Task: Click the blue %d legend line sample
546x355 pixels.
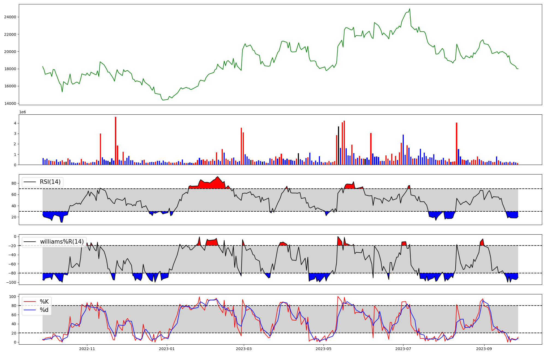Action: 30,310
